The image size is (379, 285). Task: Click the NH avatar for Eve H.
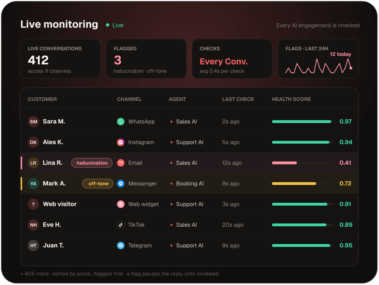[33, 225]
